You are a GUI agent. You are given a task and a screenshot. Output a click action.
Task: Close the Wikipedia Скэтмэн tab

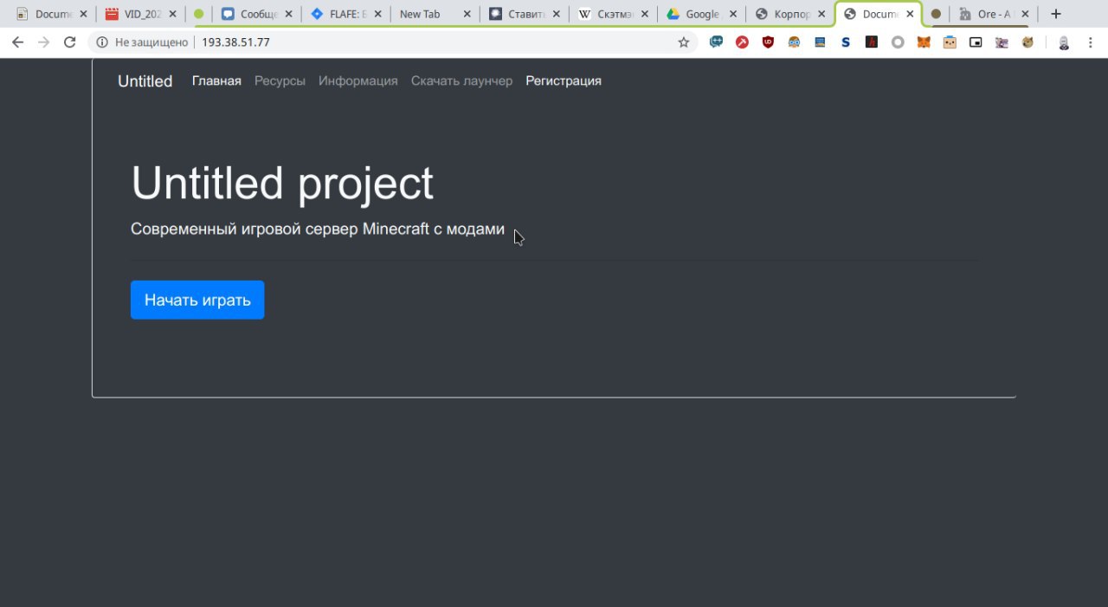(x=644, y=14)
